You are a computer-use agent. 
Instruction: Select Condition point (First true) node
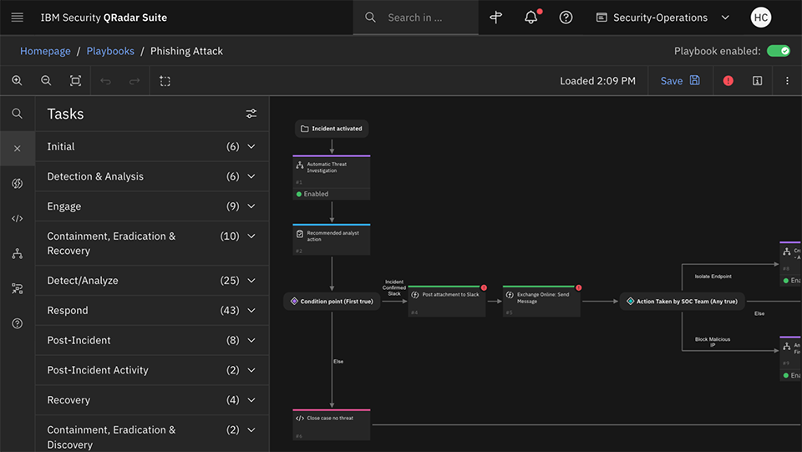pyautogui.click(x=332, y=301)
